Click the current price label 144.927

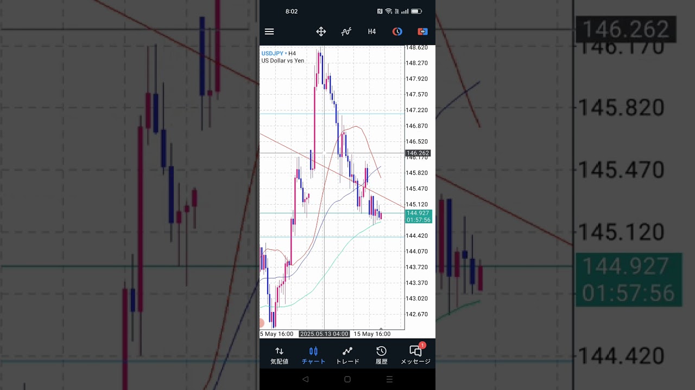pyautogui.click(x=418, y=213)
